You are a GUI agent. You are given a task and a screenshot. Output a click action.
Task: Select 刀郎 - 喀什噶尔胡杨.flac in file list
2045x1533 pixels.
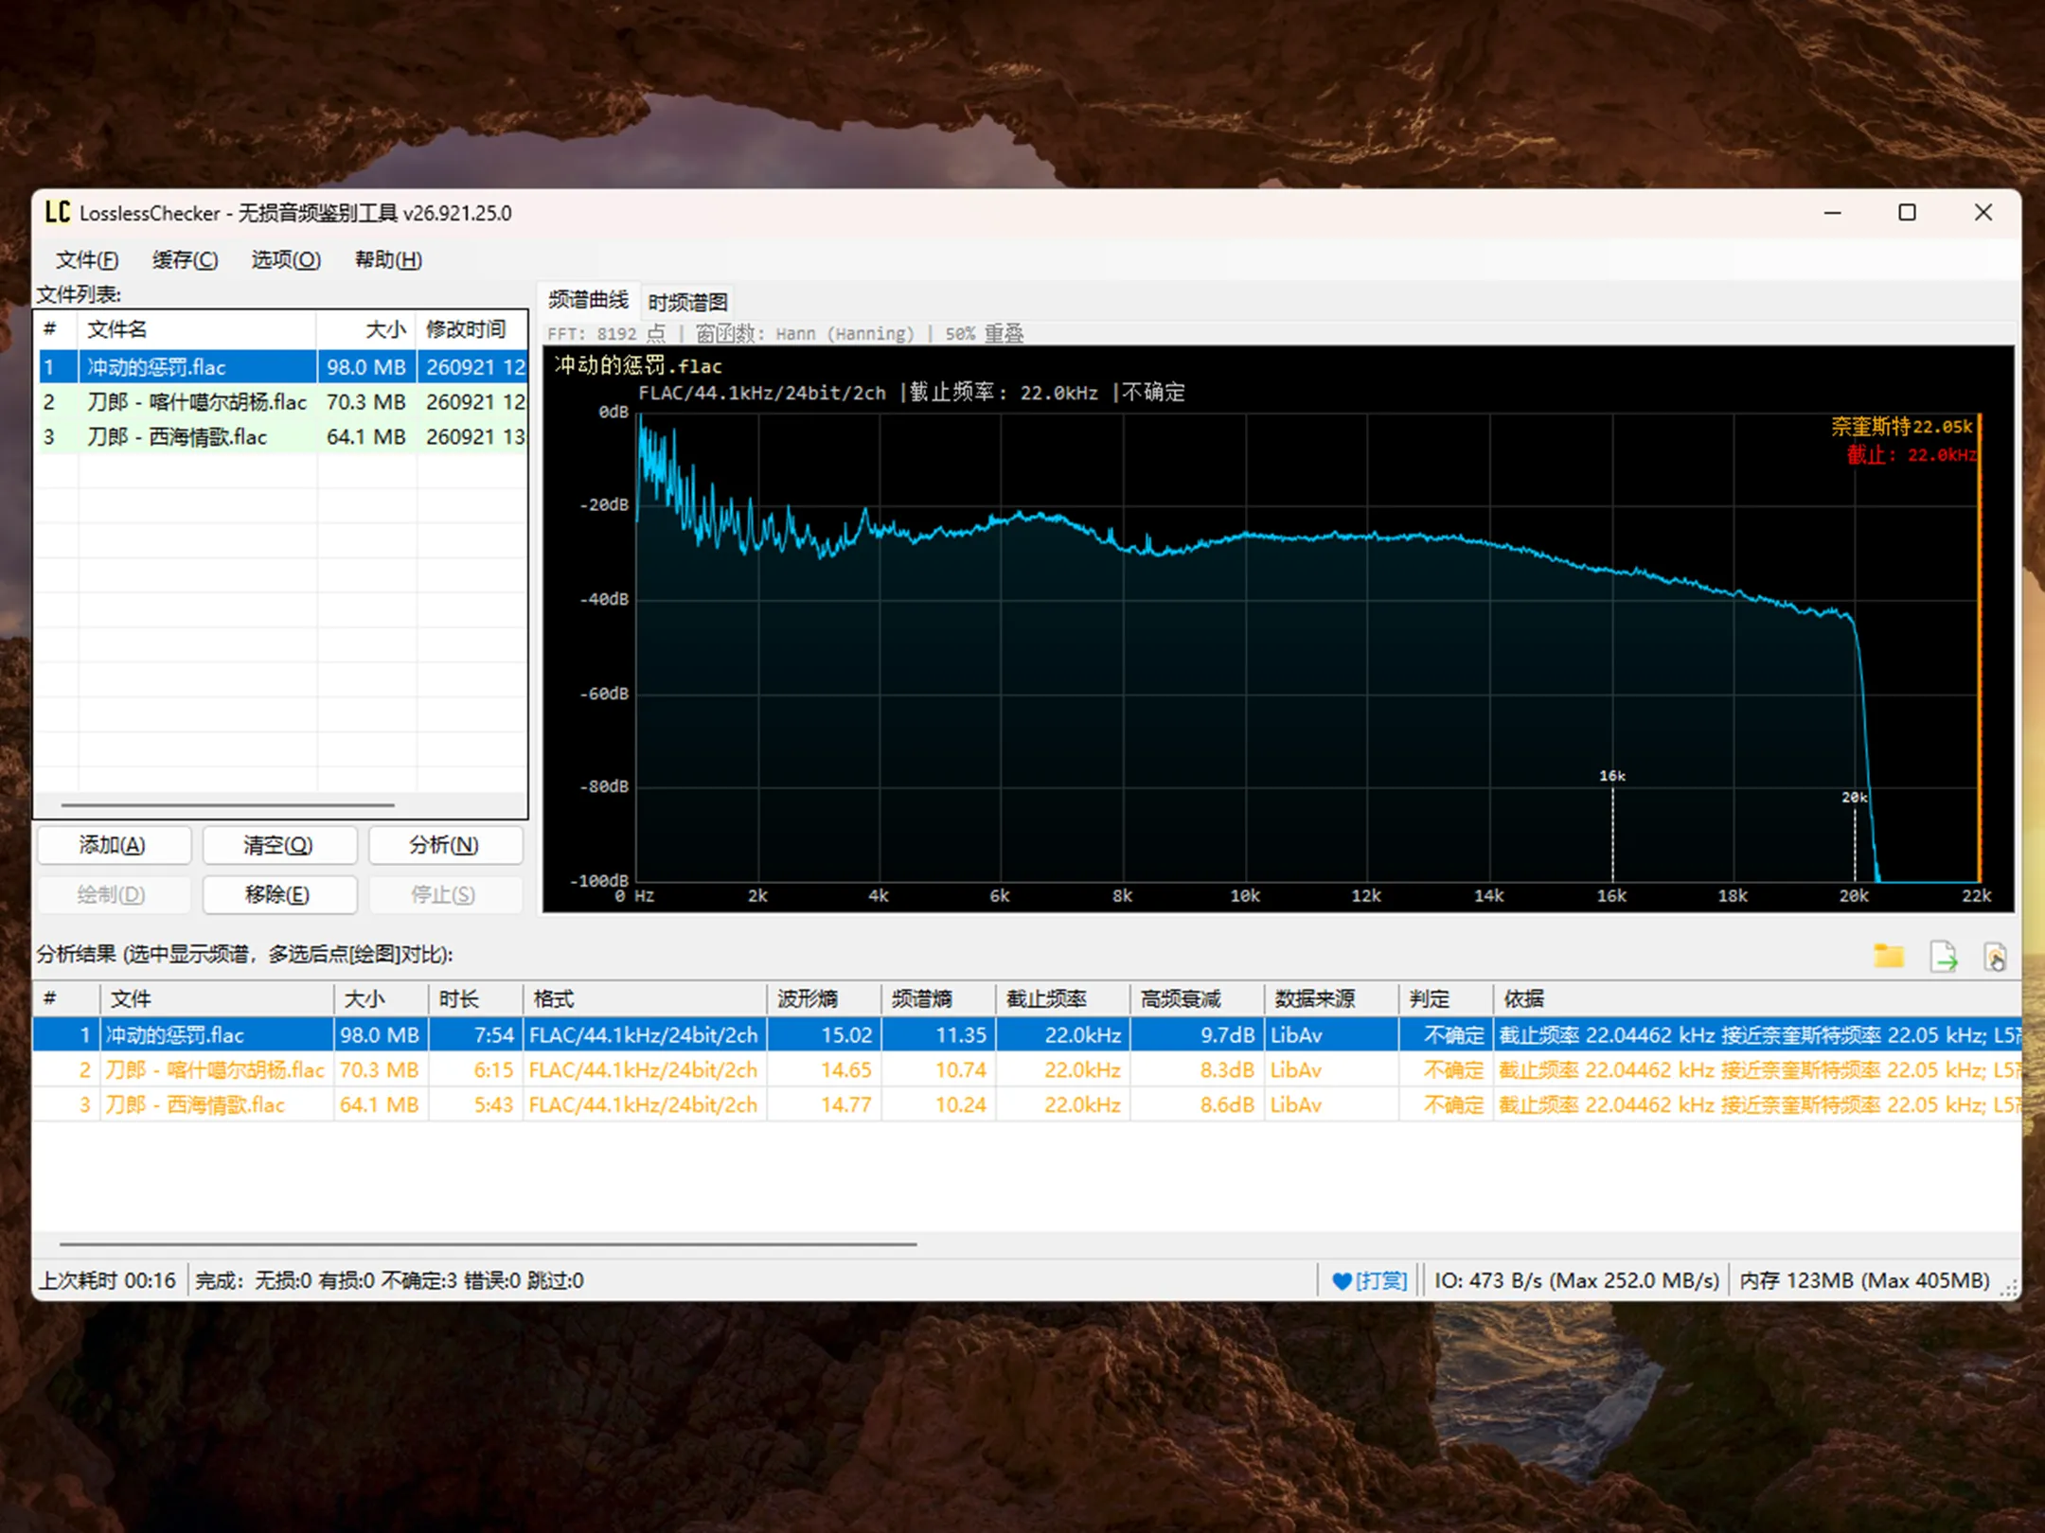click(282, 402)
